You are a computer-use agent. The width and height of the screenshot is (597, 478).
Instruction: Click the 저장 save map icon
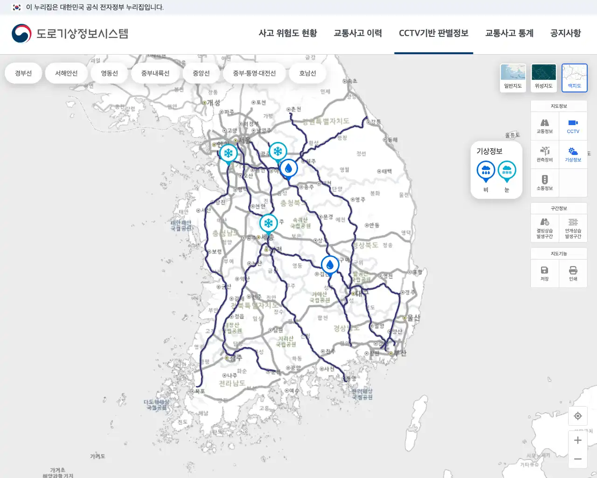(544, 273)
